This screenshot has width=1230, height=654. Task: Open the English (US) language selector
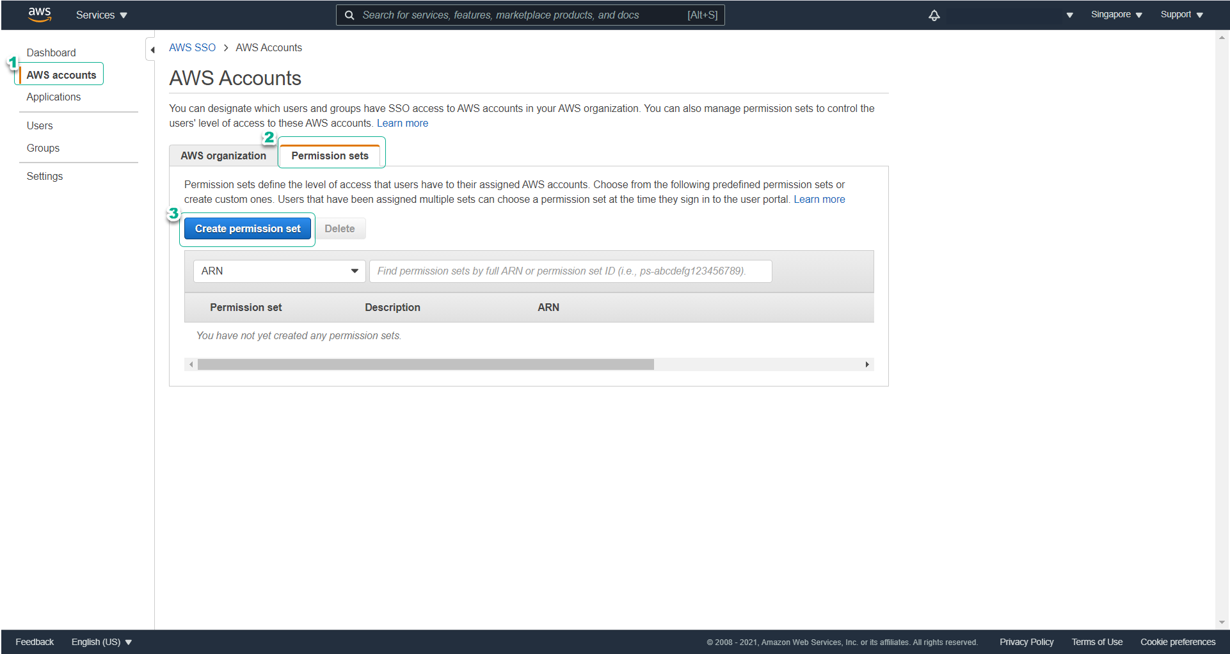[x=100, y=642]
